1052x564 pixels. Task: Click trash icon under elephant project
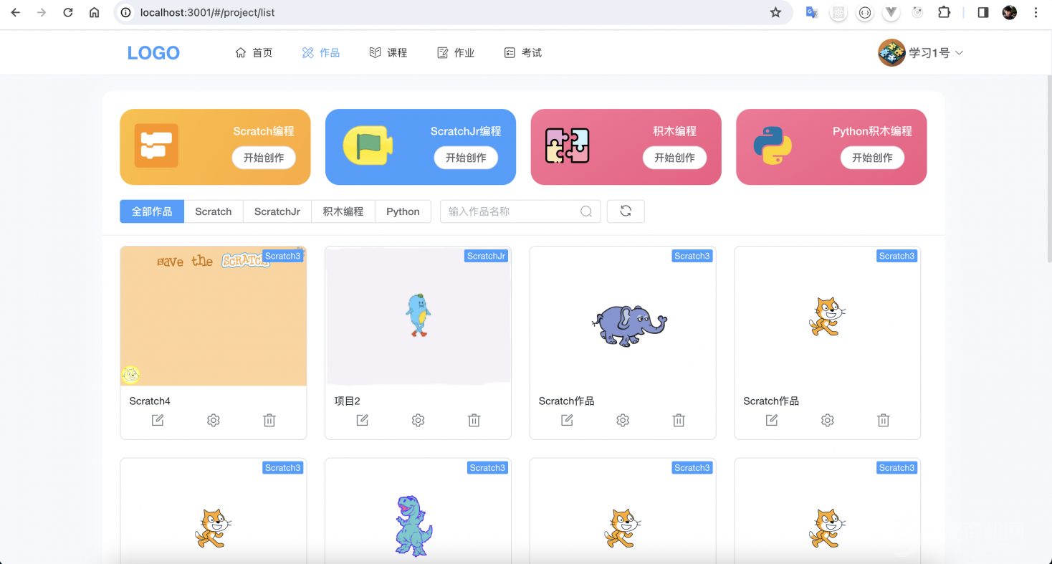[679, 421]
